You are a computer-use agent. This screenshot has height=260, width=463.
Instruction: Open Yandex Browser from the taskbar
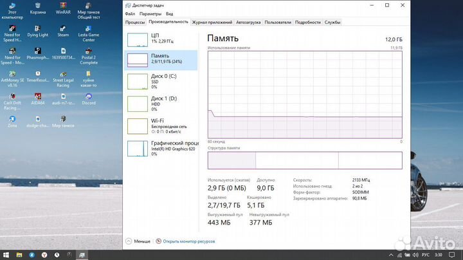(44, 255)
